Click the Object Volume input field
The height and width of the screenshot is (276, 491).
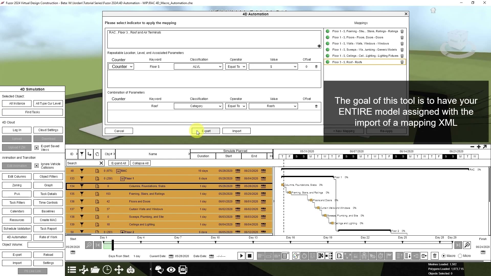46,245
